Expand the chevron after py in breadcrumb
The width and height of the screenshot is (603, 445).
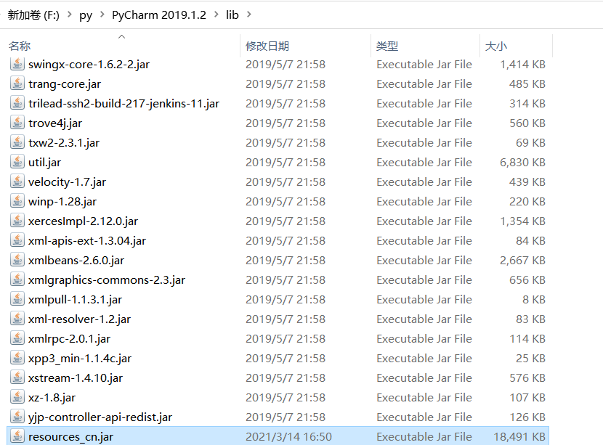(x=102, y=15)
